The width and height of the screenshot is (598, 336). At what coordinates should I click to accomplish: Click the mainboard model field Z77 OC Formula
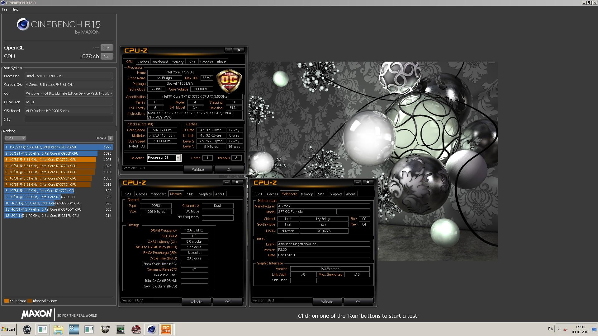pos(307,212)
